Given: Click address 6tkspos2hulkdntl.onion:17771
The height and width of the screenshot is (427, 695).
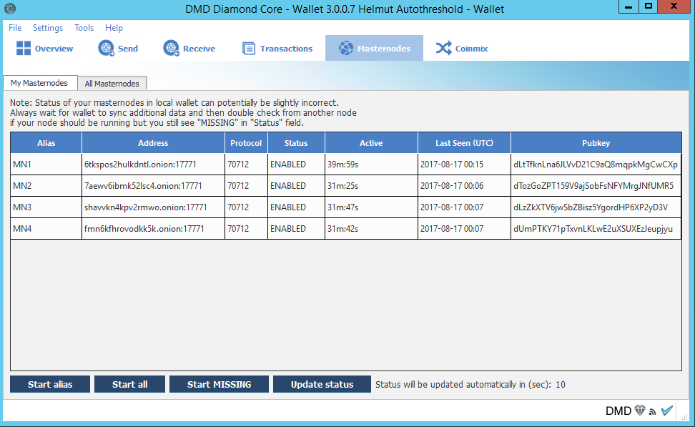Looking at the screenshot, I should pyautogui.click(x=153, y=164).
